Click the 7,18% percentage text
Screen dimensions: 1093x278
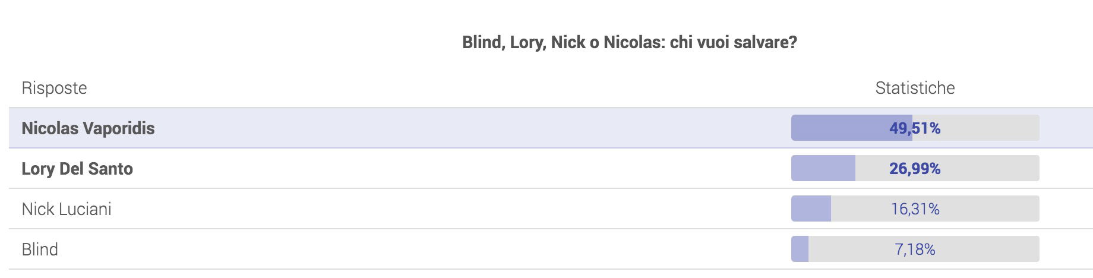click(x=915, y=249)
